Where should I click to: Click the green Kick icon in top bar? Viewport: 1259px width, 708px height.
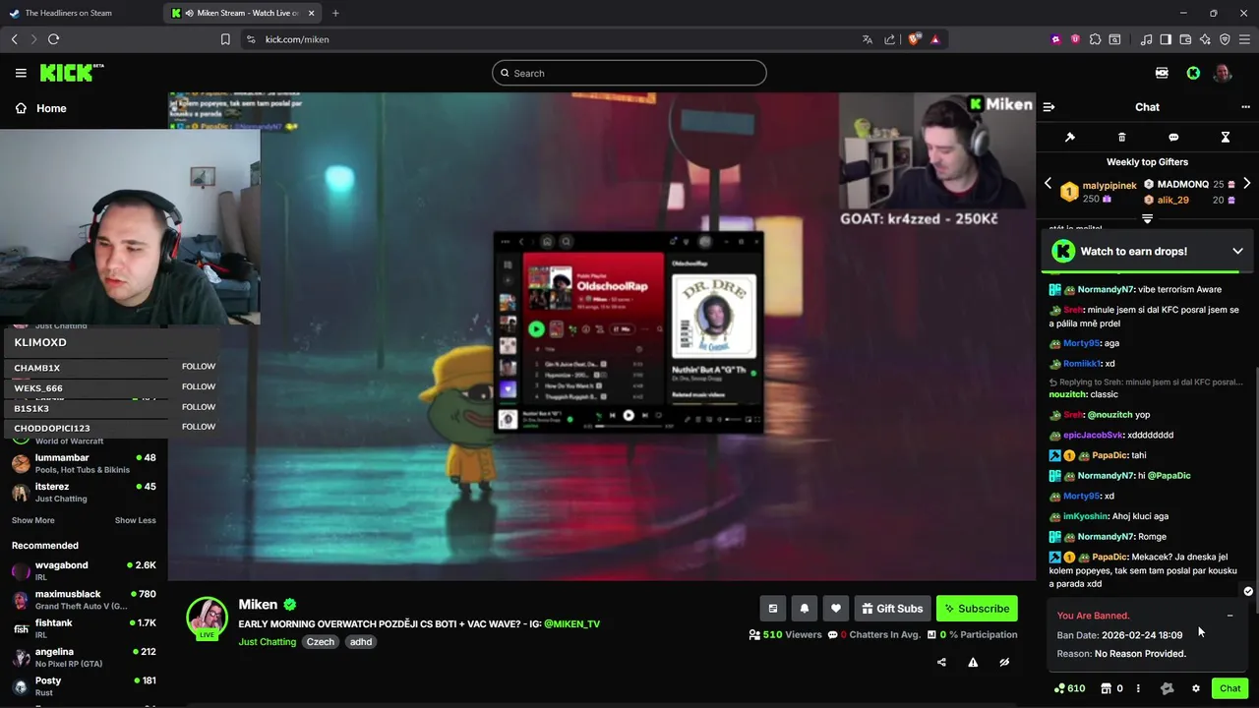pyautogui.click(x=1193, y=73)
